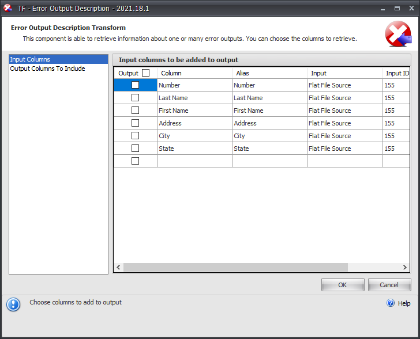The height and width of the screenshot is (339, 420).
Task: Check the Output box for Last Name row
Action: coord(135,97)
